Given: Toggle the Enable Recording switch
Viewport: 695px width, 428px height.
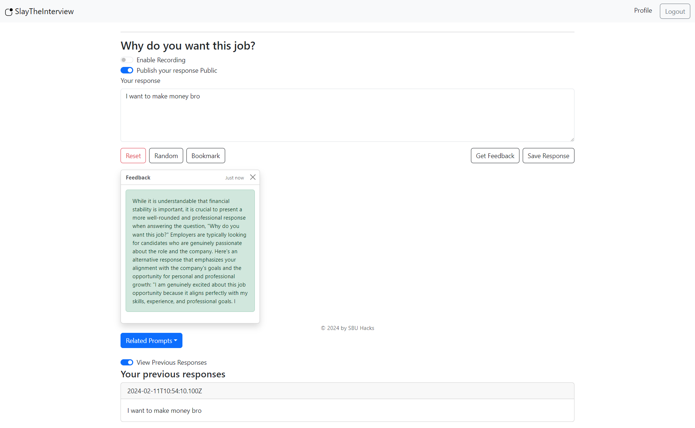Looking at the screenshot, I should tap(127, 60).
